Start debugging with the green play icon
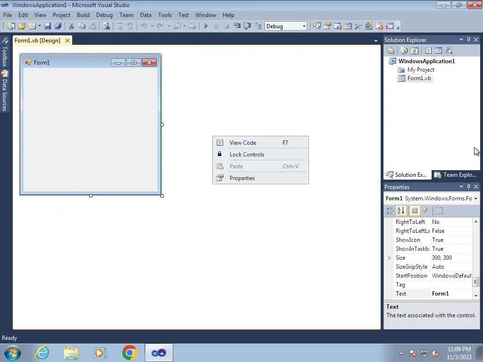Viewport: 483px width, 362px height. [x=206, y=26]
